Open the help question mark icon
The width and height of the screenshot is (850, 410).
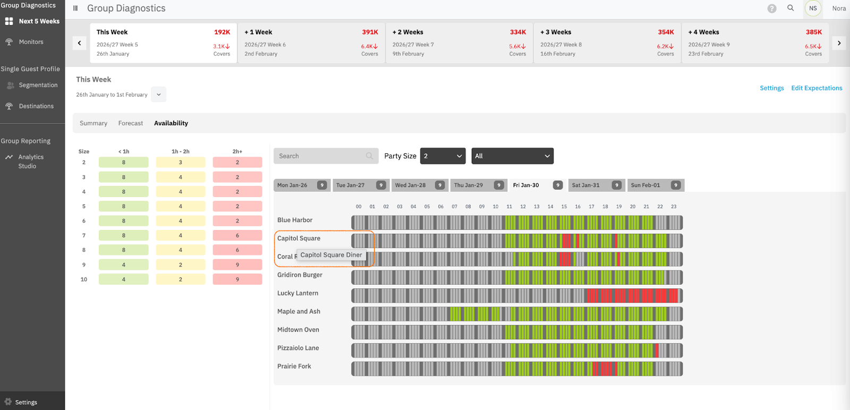(x=772, y=8)
